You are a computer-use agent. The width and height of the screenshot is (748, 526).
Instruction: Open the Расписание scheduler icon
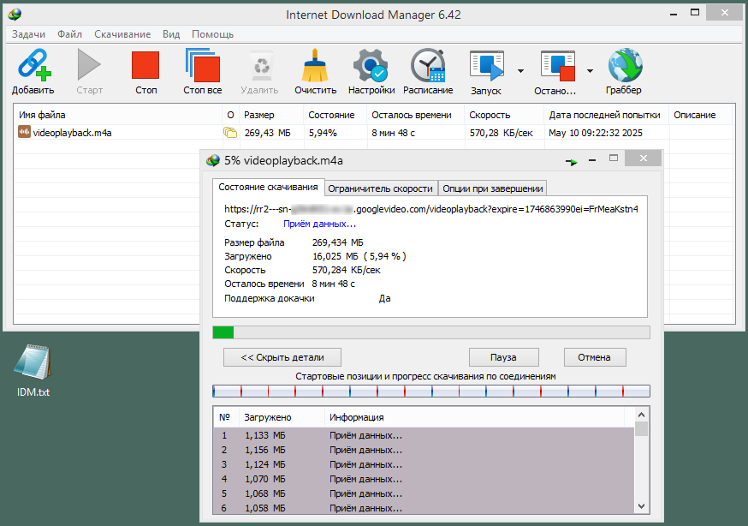tap(428, 66)
